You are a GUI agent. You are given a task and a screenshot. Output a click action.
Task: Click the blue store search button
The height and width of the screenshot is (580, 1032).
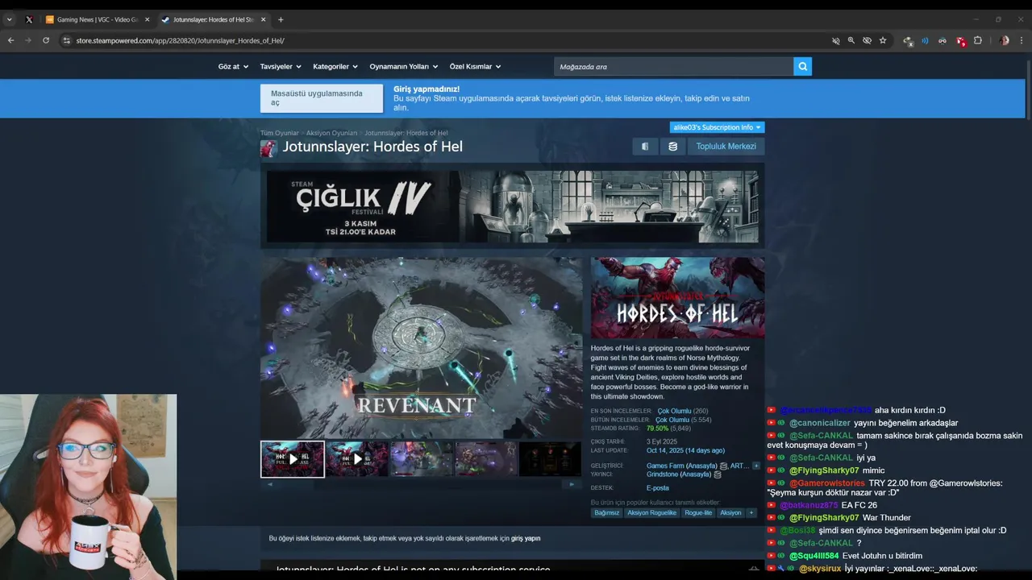coord(802,67)
